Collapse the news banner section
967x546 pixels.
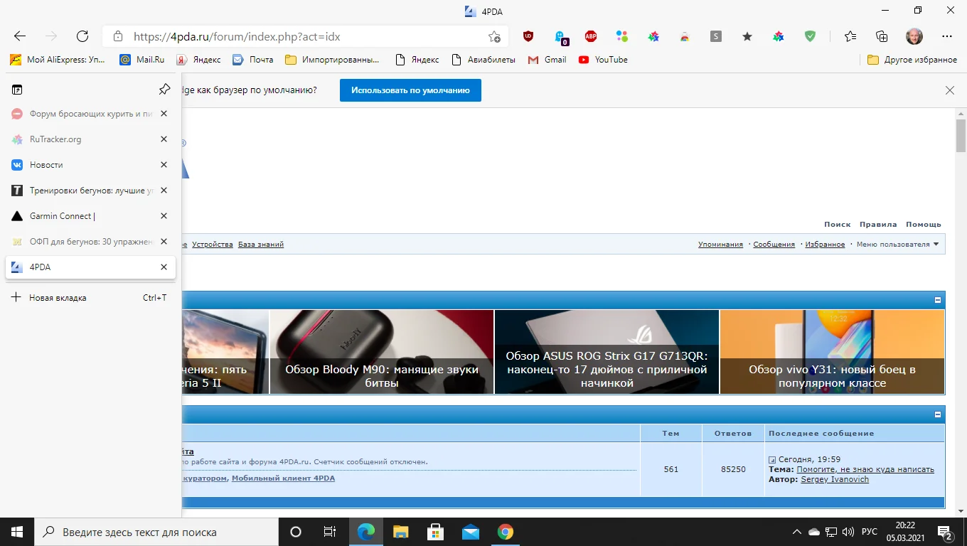tap(937, 300)
